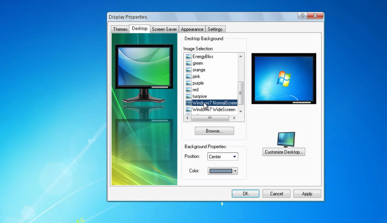Click the horizontal scroll left arrow
The image size is (387, 223).
point(187,118)
